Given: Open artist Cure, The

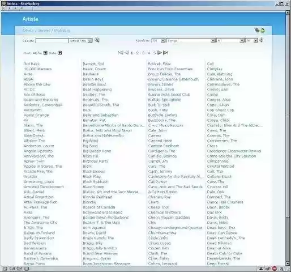Looking at the screenshot, I should click(216, 181).
